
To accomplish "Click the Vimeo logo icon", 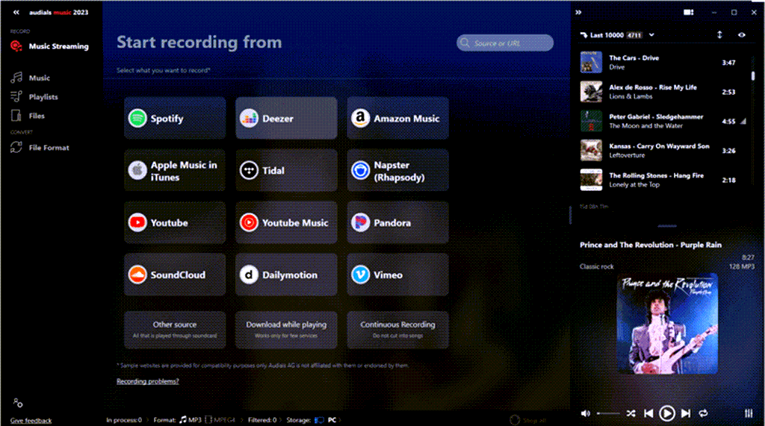I will [x=361, y=275].
